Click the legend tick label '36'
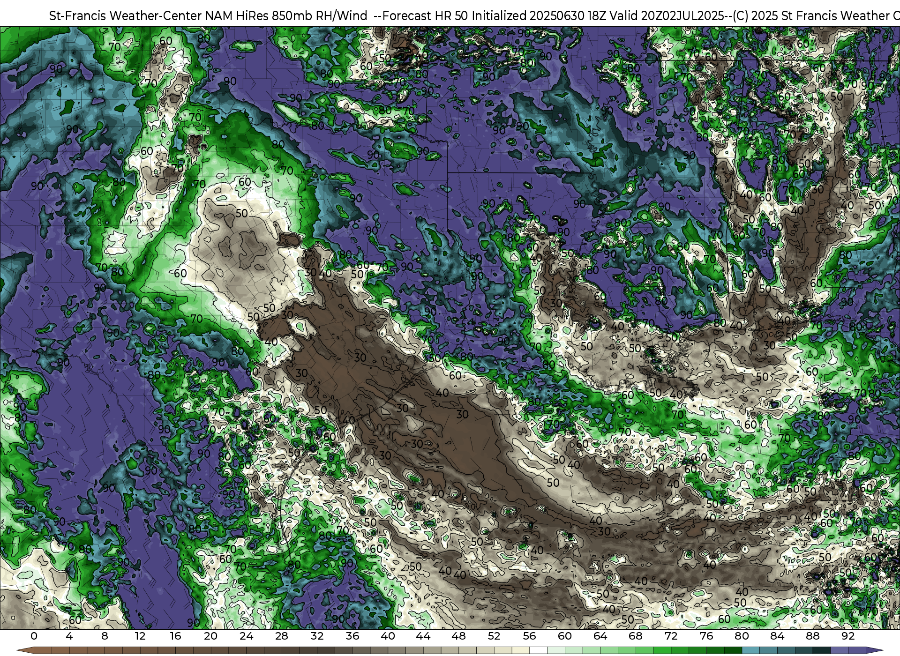The image size is (900, 656). [x=352, y=636]
